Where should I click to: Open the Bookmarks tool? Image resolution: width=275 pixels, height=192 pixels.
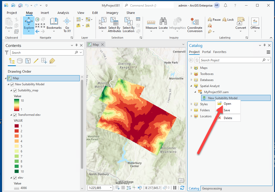click(x=54, y=24)
